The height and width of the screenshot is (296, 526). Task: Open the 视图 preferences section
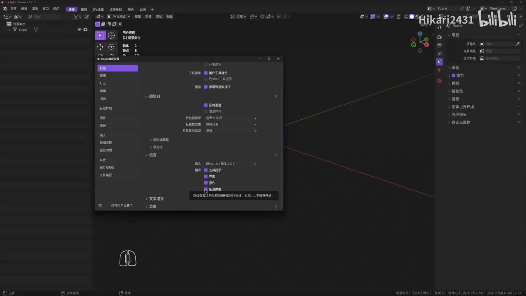pyautogui.click(x=118, y=76)
